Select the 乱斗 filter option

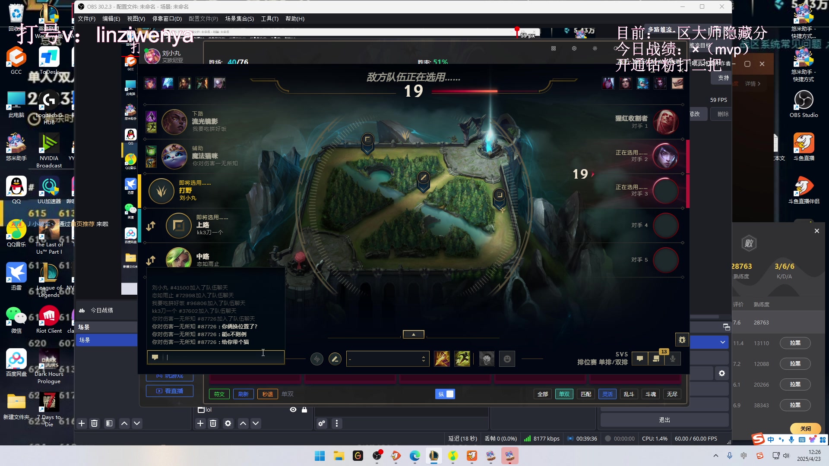pyautogui.click(x=629, y=394)
